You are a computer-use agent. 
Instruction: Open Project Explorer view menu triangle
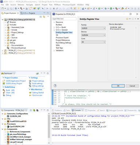(x=48, y=16)
